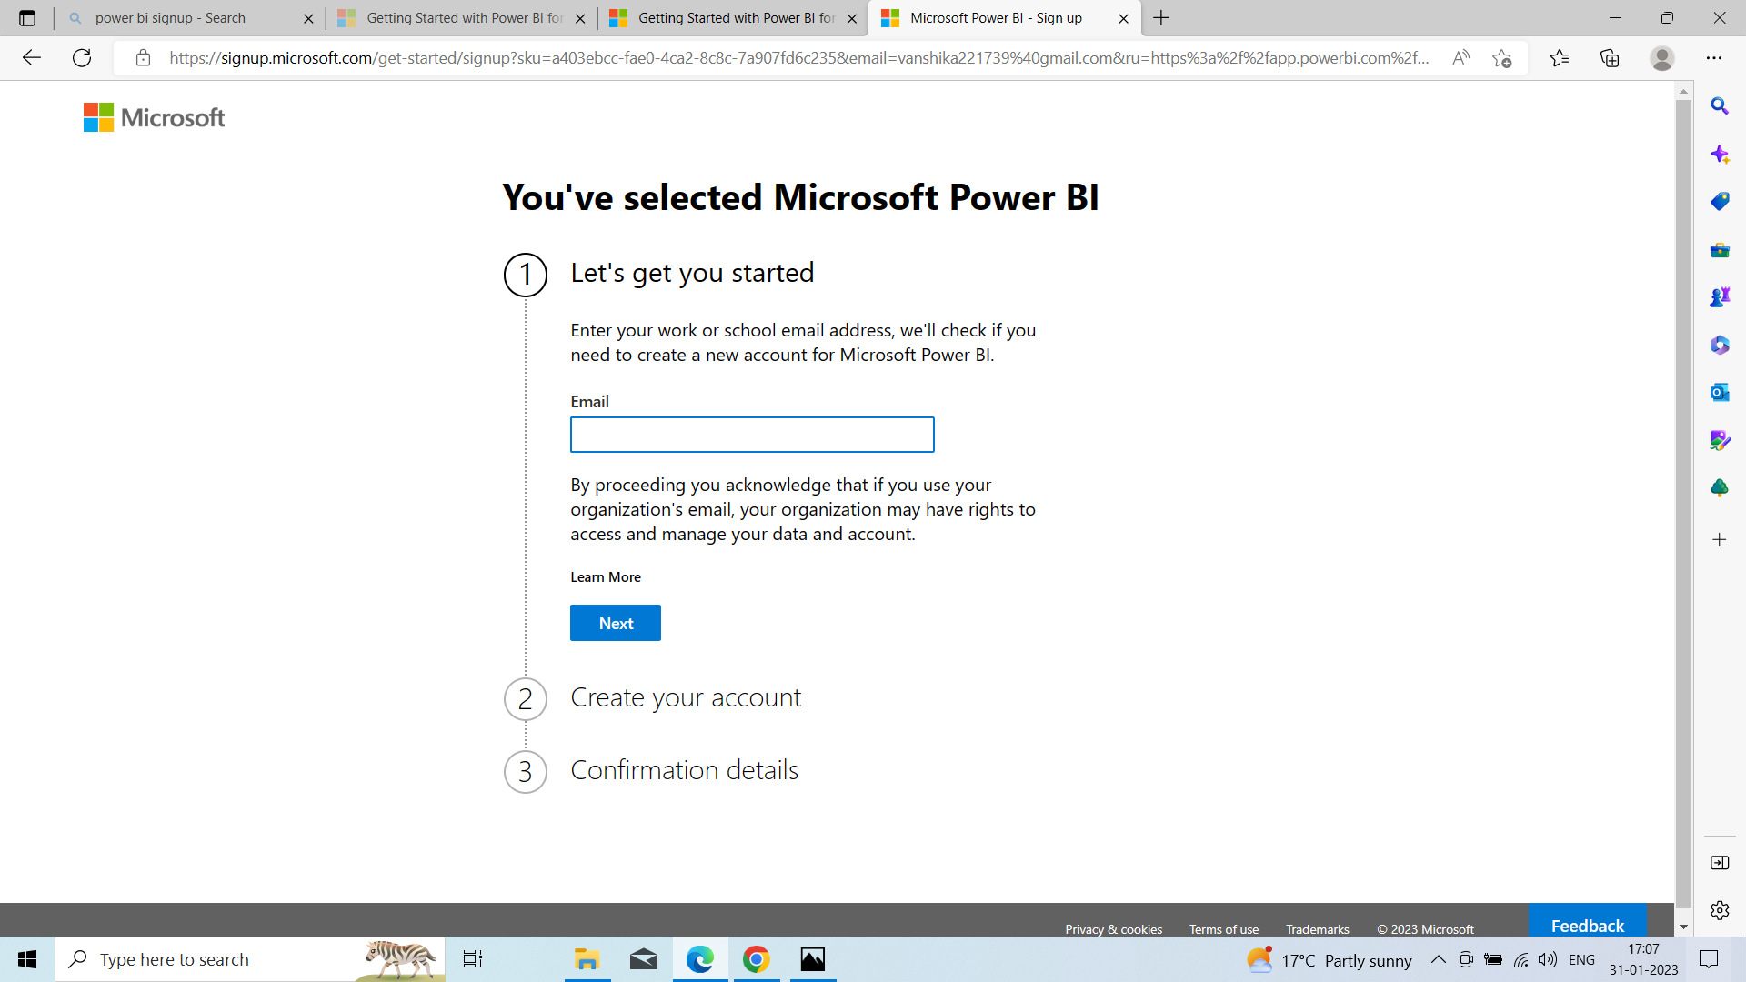Open the Windows notification center
This screenshot has height=982, width=1746.
[x=1709, y=959]
